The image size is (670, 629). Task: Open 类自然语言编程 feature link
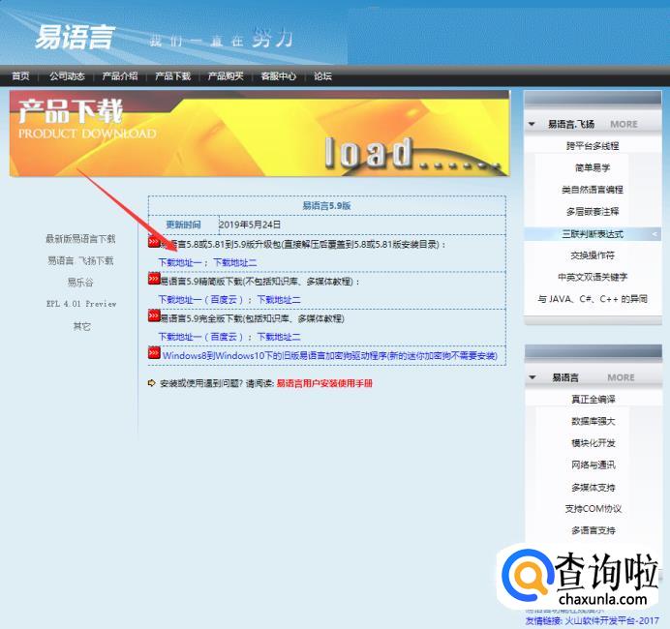593,190
